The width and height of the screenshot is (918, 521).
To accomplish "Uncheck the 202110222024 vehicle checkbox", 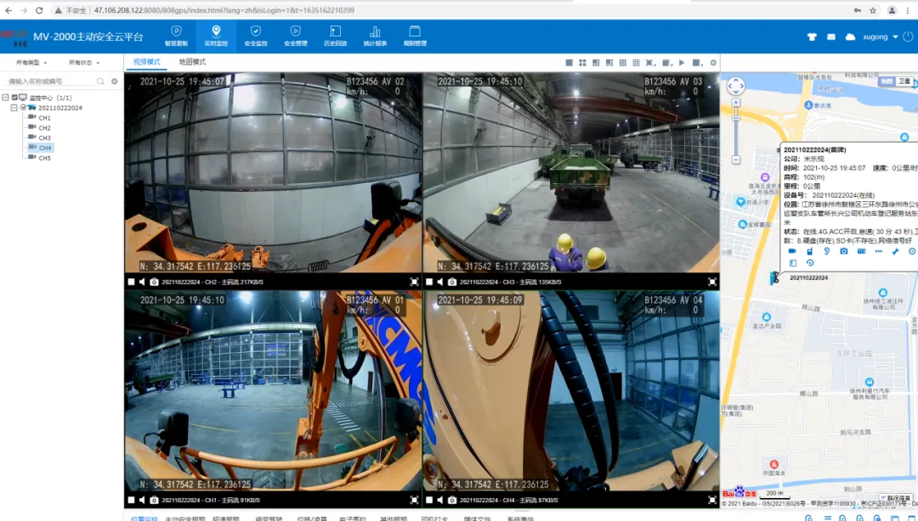I will pos(23,108).
